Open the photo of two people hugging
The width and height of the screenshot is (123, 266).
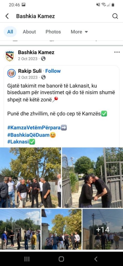(x=92, y=178)
